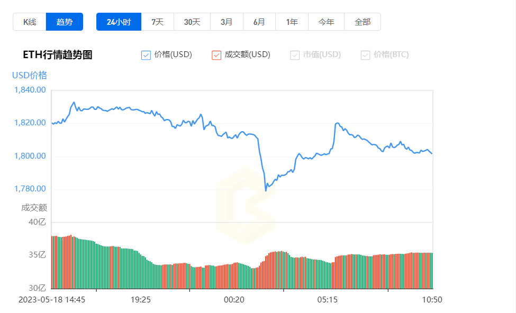
Task: Click the ETH行情趋势图 chart title
Action: point(58,55)
